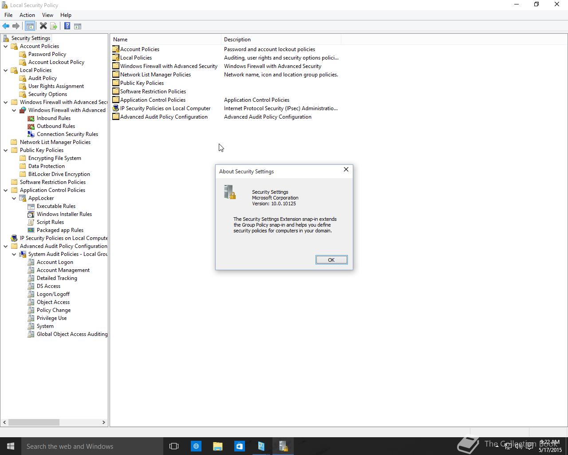The width and height of the screenshot is (568, 455).
Task: Toggle the Show/Hide Console Tree button
Action: coord(30,26)
